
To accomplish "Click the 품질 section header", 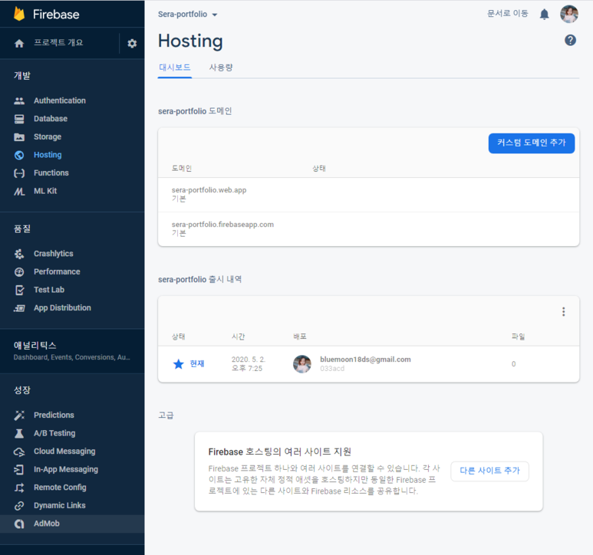I will (x=22, y=229).
